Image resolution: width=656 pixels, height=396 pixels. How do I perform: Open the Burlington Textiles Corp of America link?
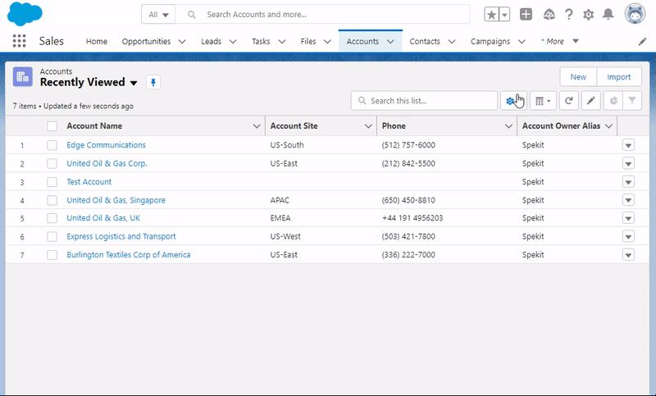[x=129, y=255]
